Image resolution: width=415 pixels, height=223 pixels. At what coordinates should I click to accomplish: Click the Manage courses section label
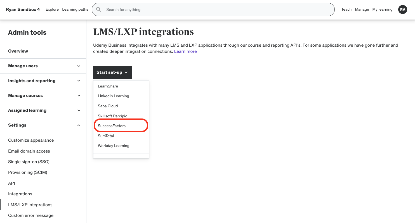[x=25, y=96]
